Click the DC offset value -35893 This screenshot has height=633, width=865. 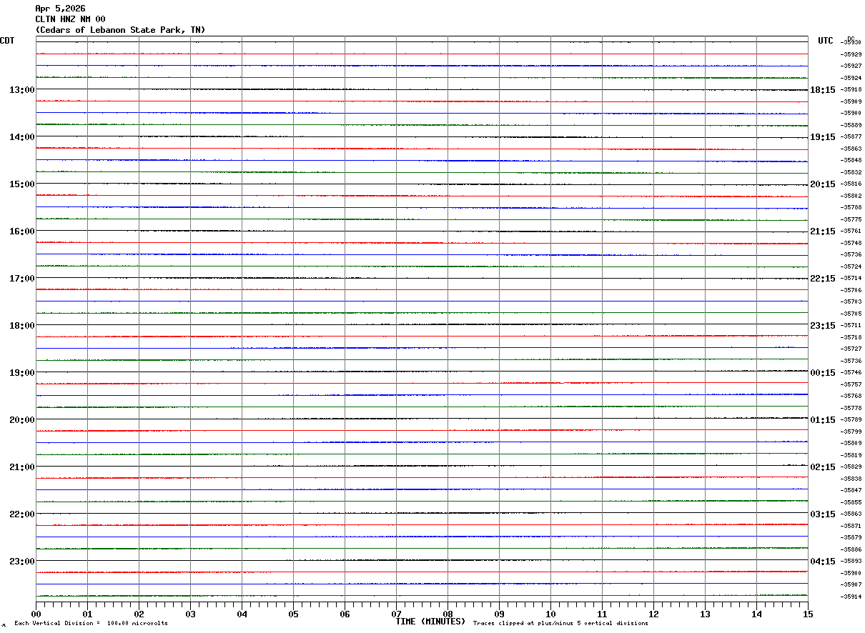tap(851, 561)
